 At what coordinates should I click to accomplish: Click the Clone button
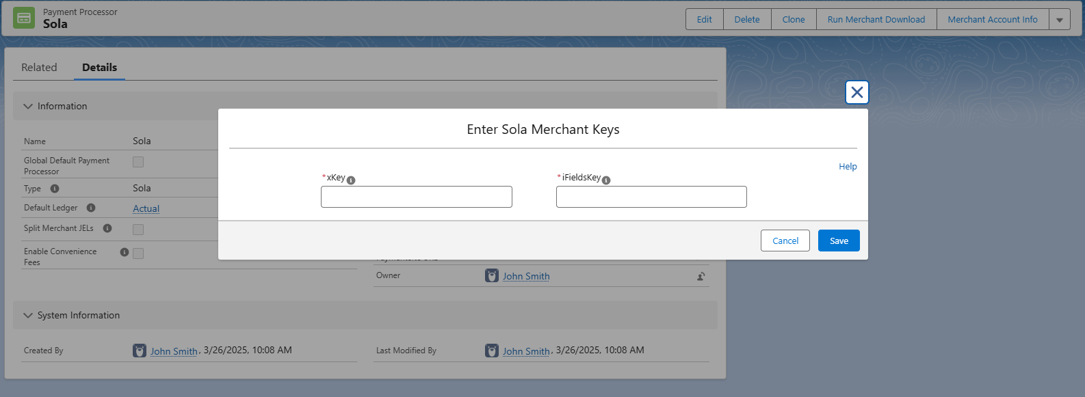(x=794, y=20)
